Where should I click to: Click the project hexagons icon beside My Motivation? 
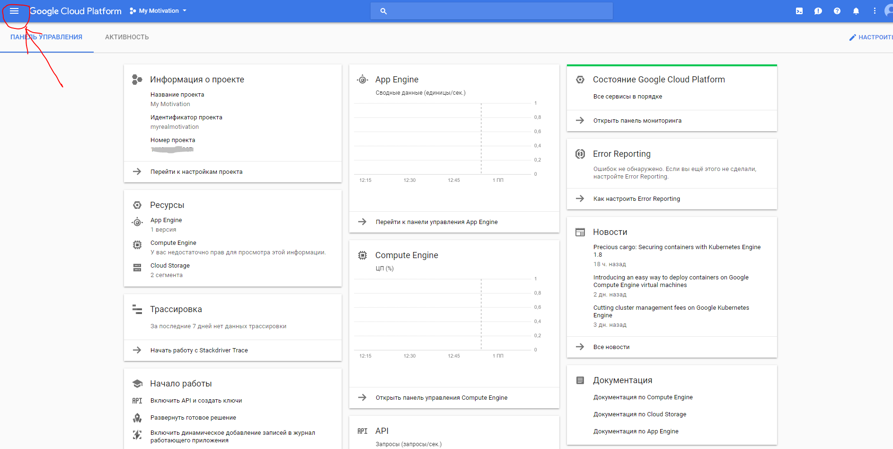(x=133, y=11)
